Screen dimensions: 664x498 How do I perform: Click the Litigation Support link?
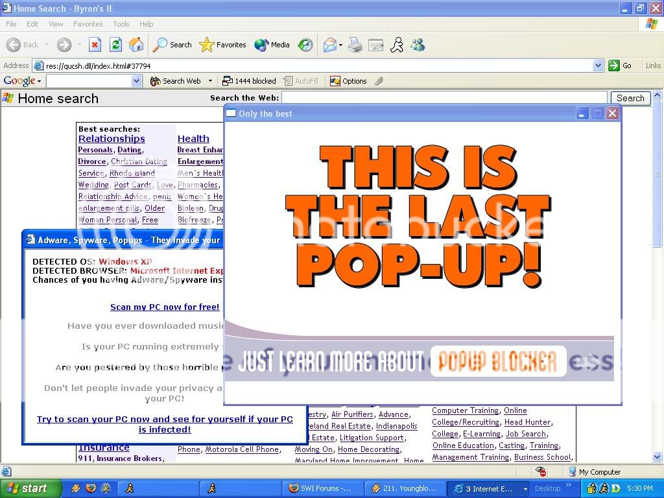(x=372, y=438)
